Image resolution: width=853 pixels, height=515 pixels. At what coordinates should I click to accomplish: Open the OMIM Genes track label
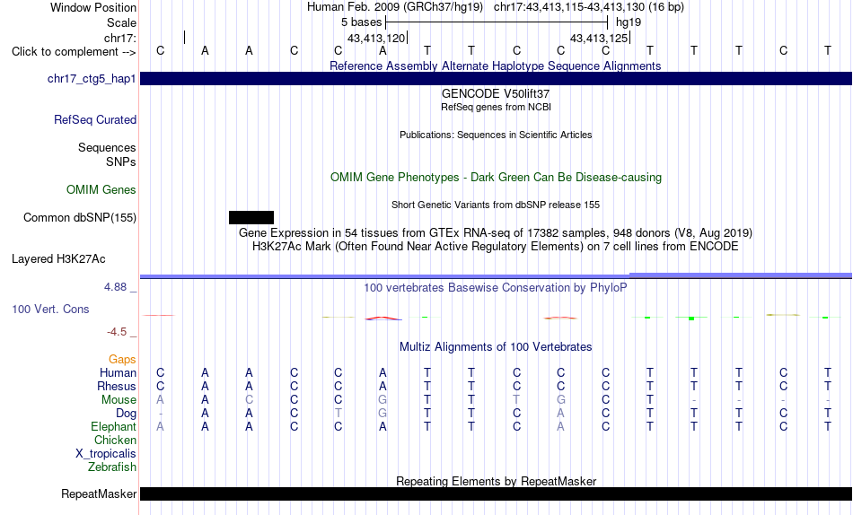(101, 190)
